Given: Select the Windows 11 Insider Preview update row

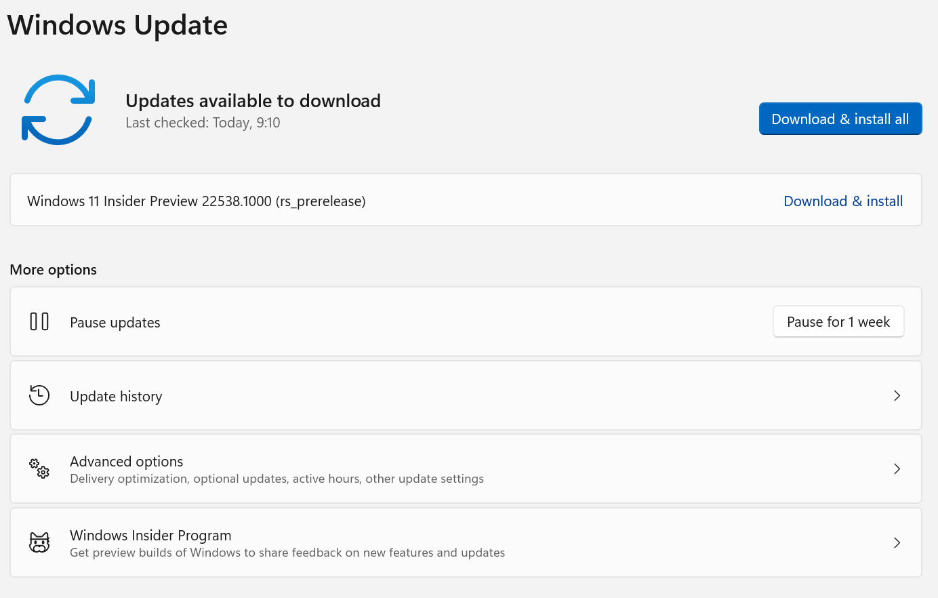Looking at the screenshot, I should (x=466, y=200).
